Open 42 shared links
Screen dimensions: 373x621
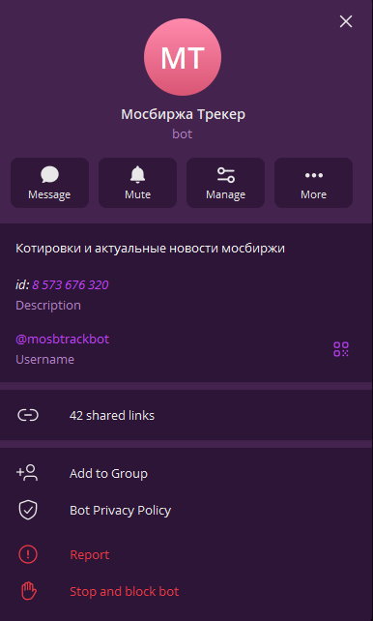186,415
